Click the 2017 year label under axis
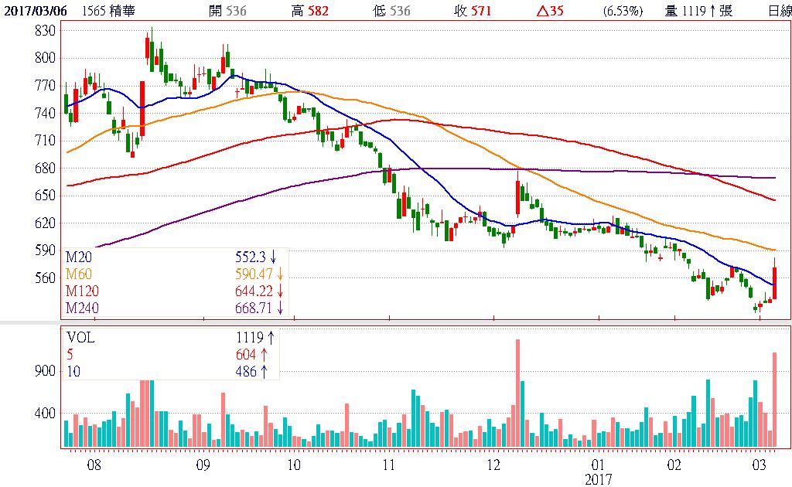The width and height of the screenshot is (792, 487). coord(599,479)
